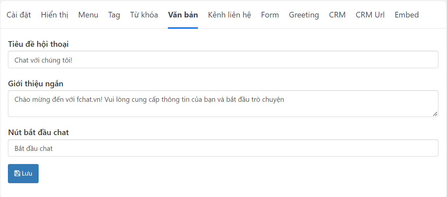Click the Nút bắt đầu chat label
This screenshot has width=447, height=197.
tap(38, 132)
